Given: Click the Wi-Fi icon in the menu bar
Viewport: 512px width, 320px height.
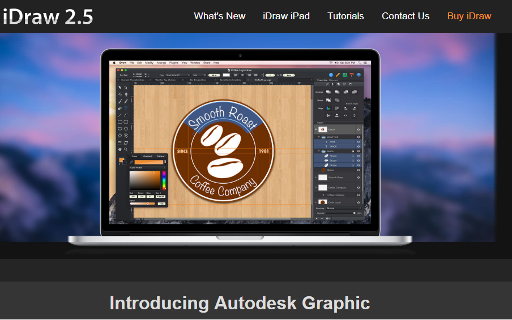Looking at the screenshot, I should tap(331, 63).
